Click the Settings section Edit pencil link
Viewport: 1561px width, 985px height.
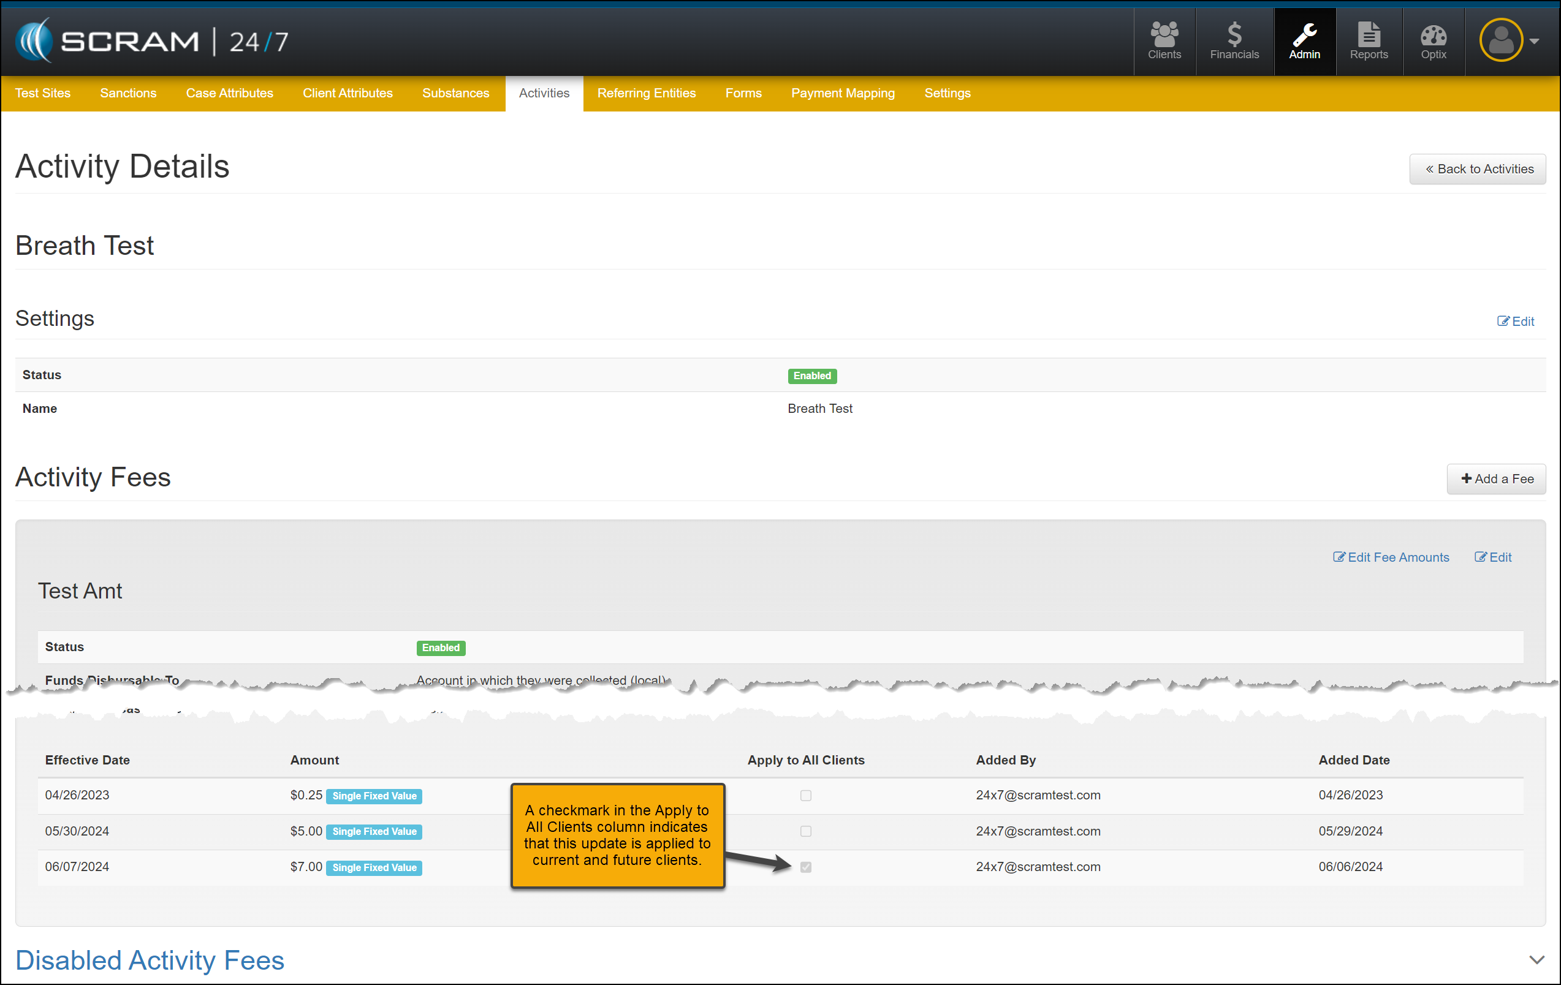coord(1515,322)
